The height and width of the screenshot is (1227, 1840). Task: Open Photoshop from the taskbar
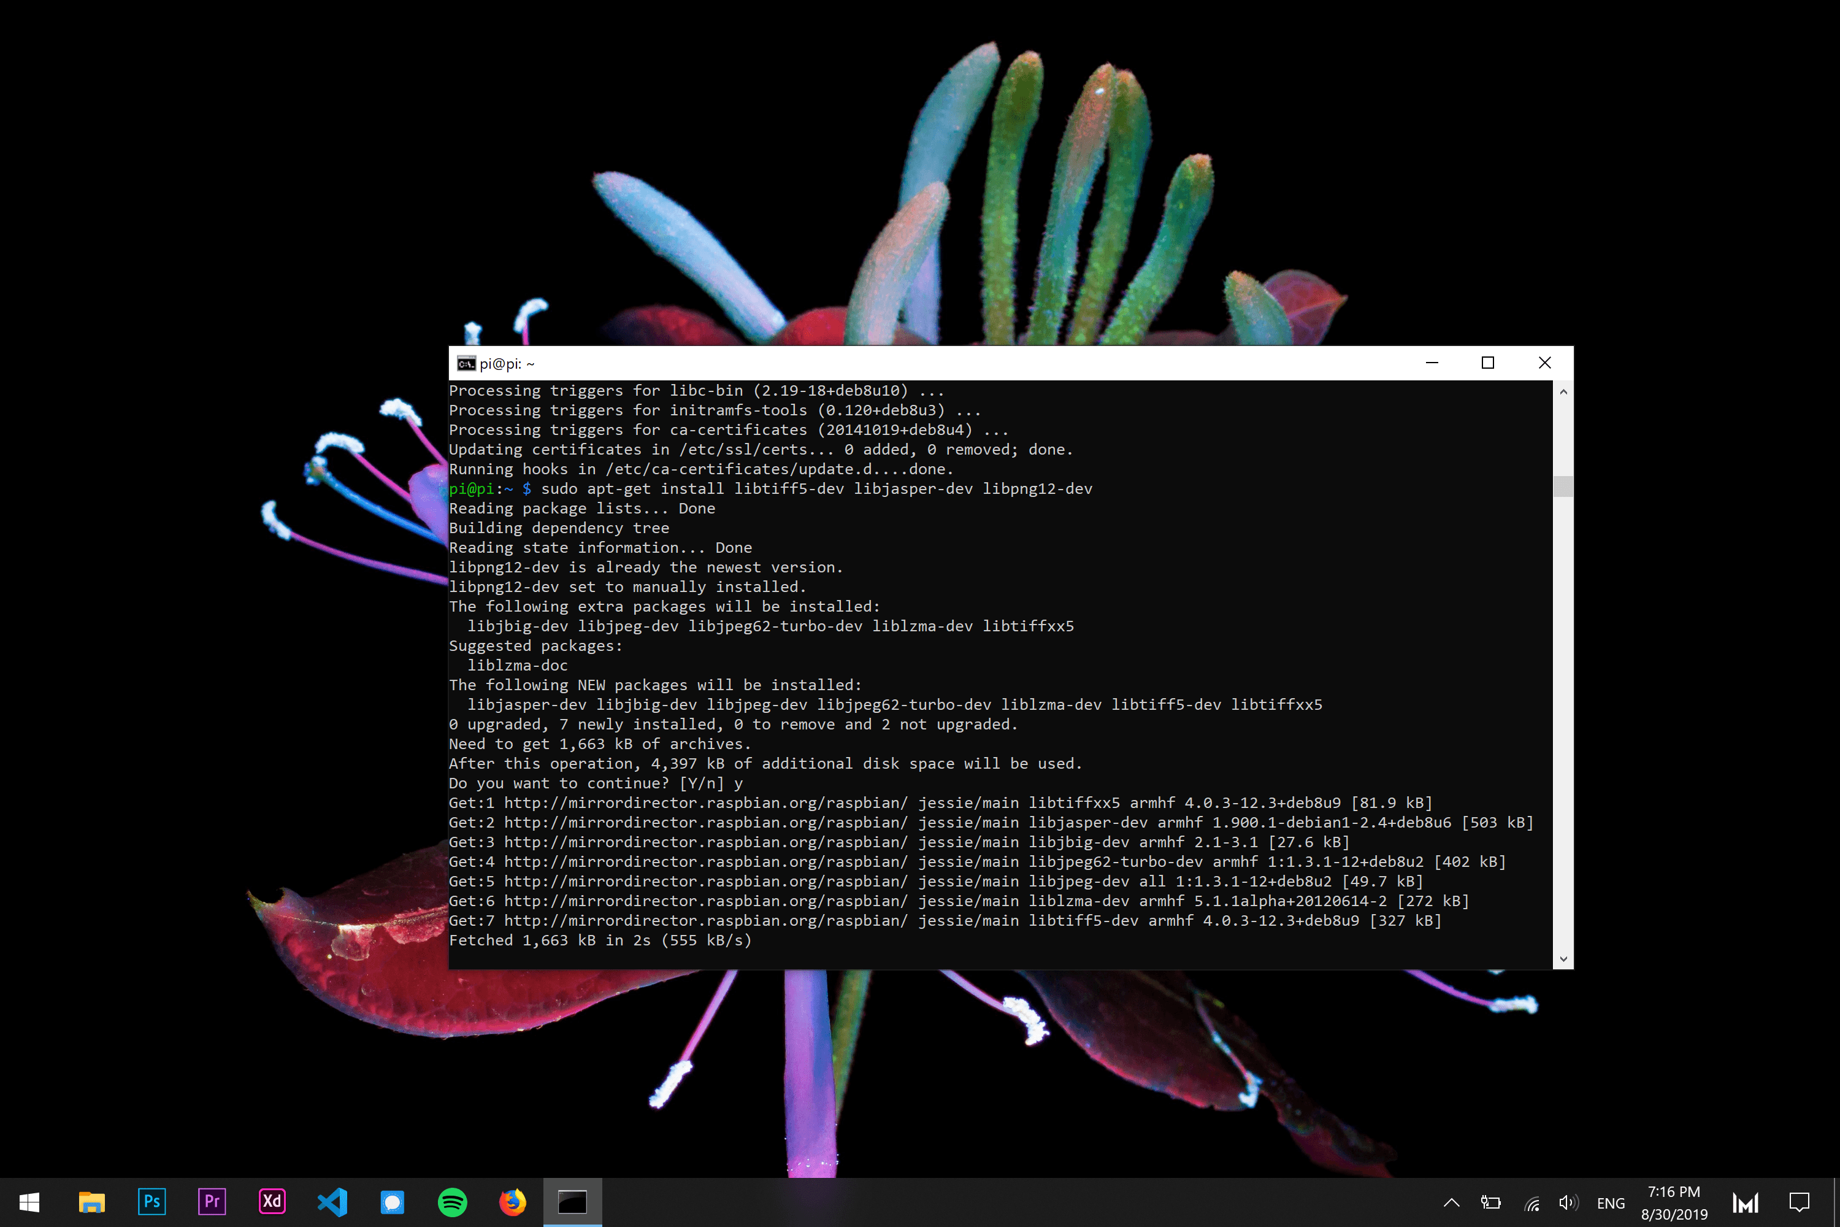[x=151, y=1202]
